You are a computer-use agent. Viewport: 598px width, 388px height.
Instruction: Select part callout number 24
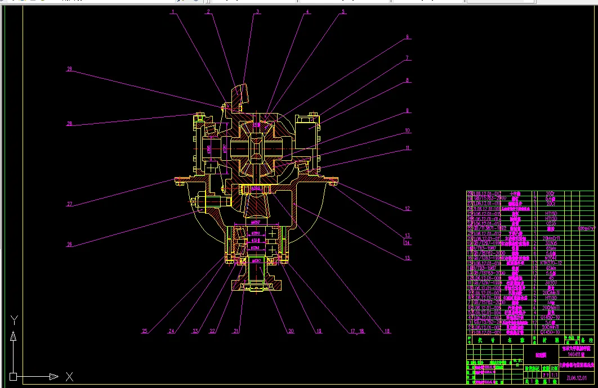click(172, 331)
